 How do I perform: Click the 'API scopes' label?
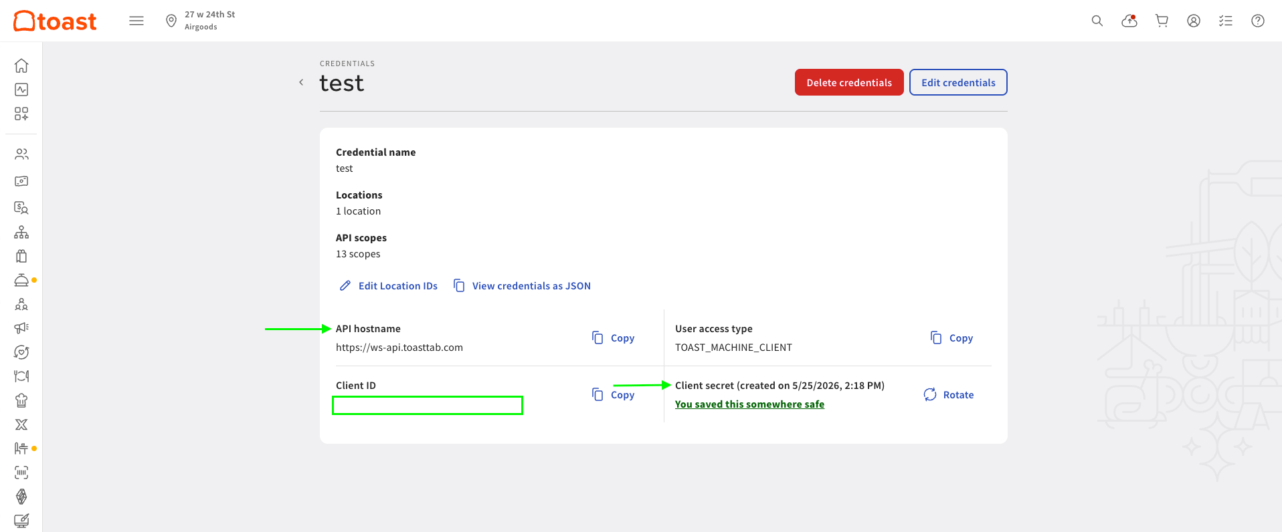coord(361,238)
